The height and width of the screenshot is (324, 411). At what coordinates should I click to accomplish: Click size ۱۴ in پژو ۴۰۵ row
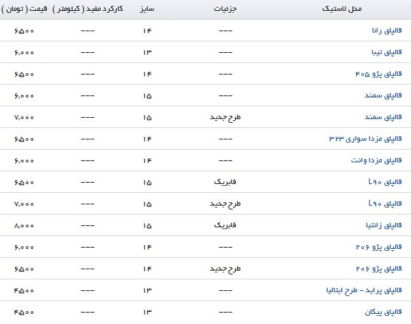147,74
